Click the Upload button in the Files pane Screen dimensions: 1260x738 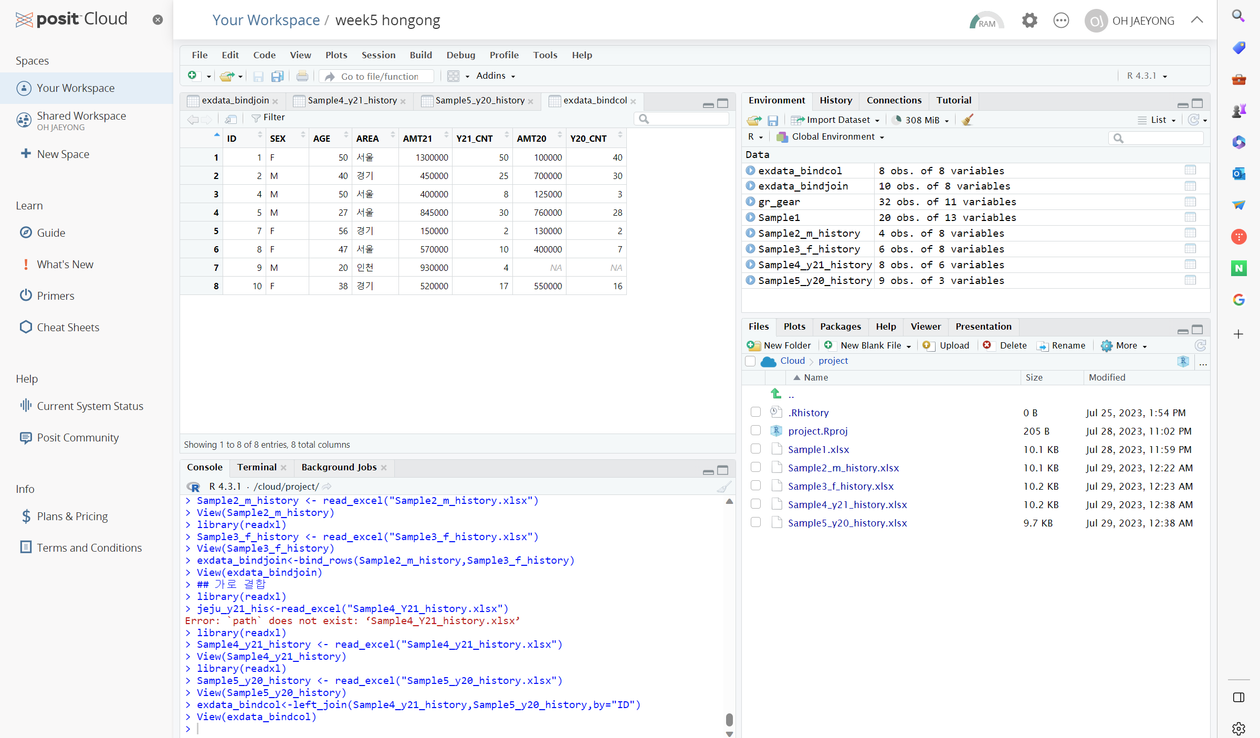coord(947,345)
